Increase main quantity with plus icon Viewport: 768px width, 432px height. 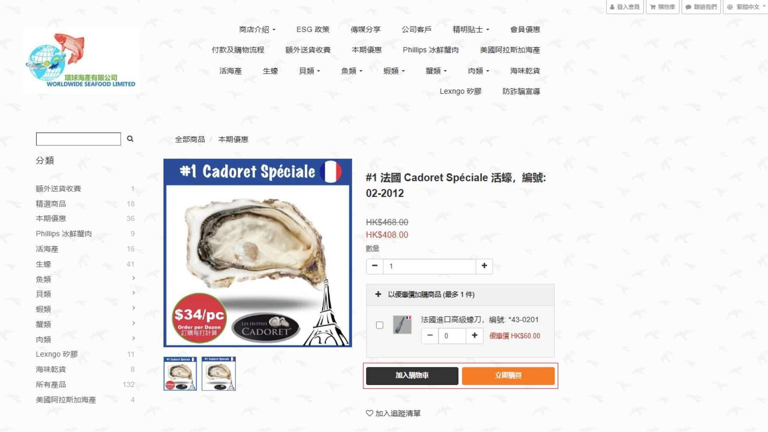pyautogui.click(x=484, y=266)
